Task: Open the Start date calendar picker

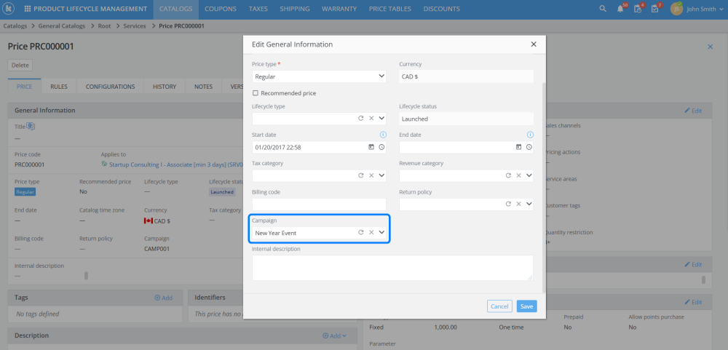Action: tap(371, 147)
